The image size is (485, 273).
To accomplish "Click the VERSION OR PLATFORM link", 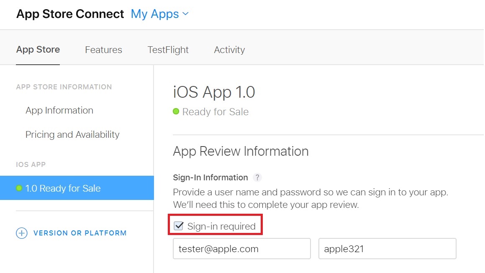I will (80, 233).
